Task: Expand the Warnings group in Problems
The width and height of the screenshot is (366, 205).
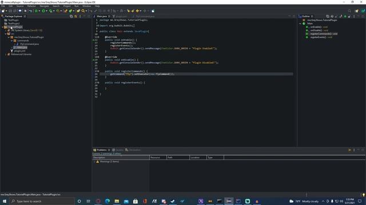Action: tap(94, 162)
